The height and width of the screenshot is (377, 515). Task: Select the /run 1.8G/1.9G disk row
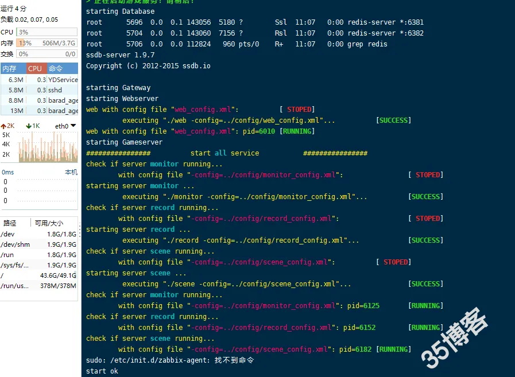click(39, 255)
